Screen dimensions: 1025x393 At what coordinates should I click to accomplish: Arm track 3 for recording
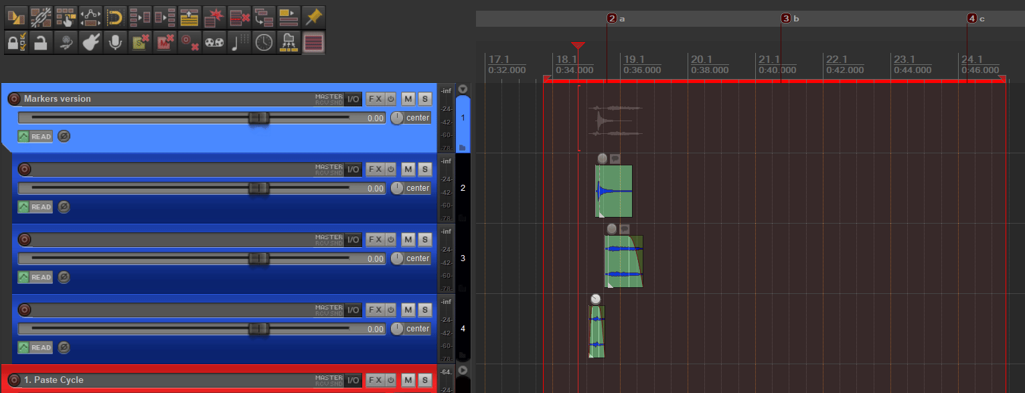click(25, 240)
